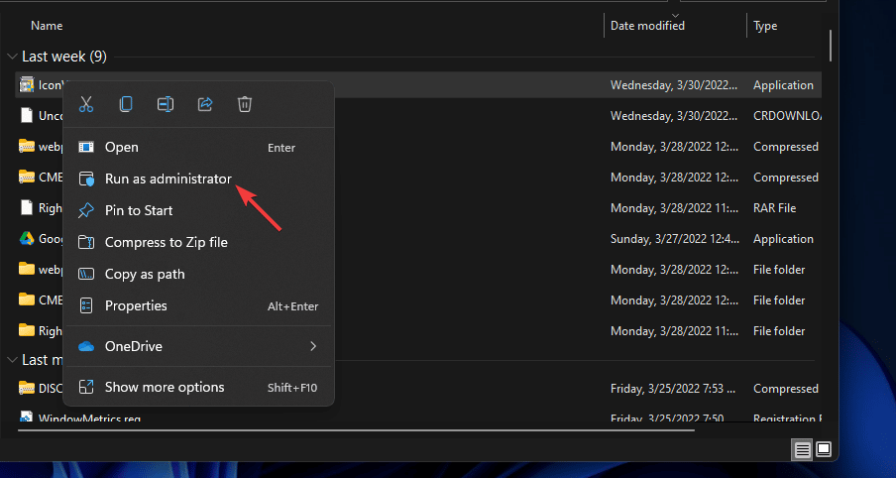896x478 pixels.
Task: Switch to large thumbnails view icon
Action: coord(824,449)
